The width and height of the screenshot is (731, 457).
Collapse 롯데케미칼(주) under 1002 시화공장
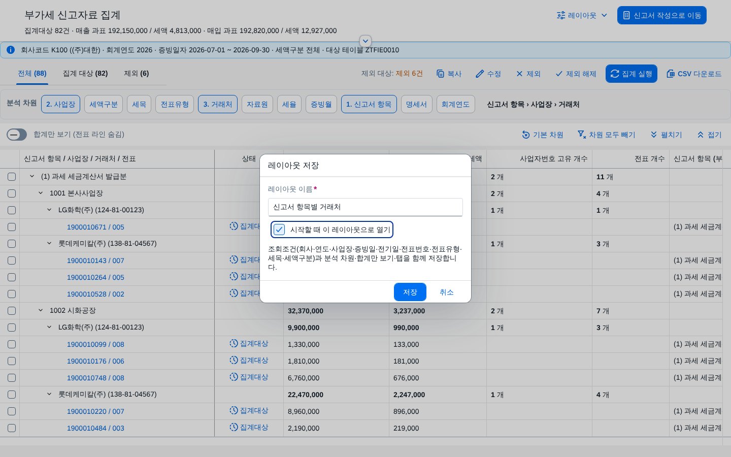click(49, 395)
